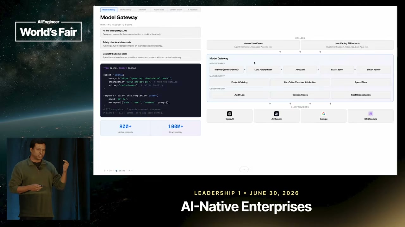405x227 pixels.
Task: Click the speaker video thumbnail
Action: 48,179
